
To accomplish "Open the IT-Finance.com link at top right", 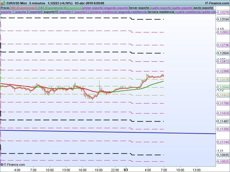I will (x=217, y=3).
